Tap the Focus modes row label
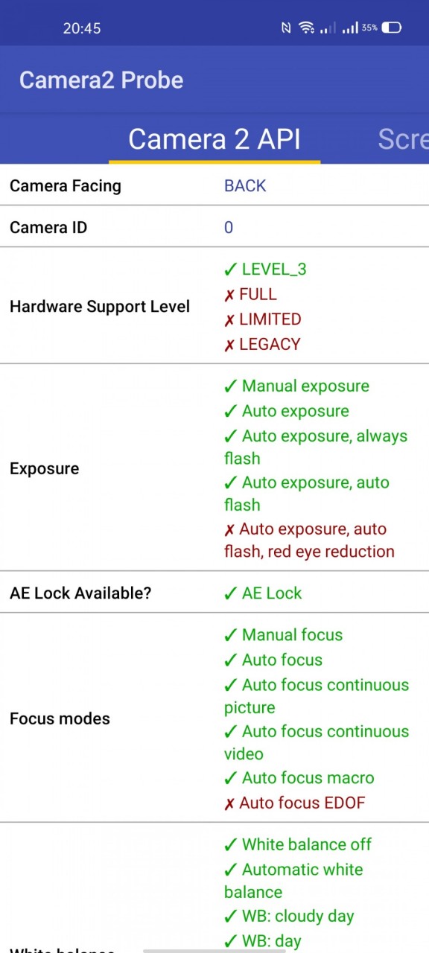The width and height of the screenshot is (429, 953). point(60,718)
